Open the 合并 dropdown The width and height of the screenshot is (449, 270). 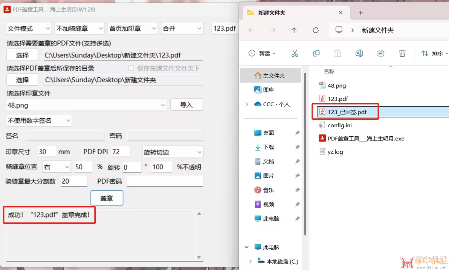[x=182, y=28]
